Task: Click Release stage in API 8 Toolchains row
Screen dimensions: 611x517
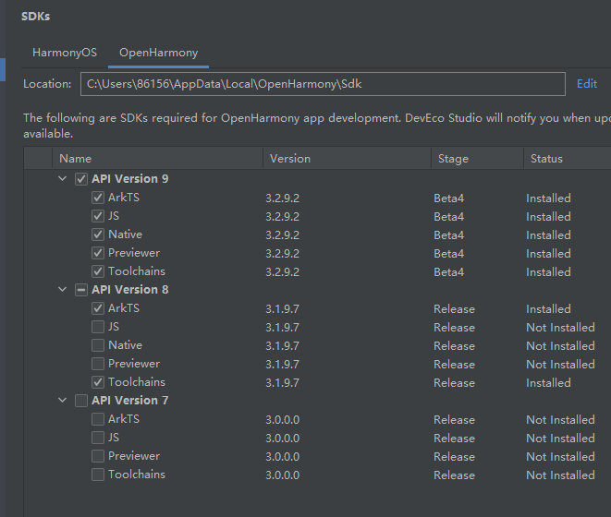Action: pyautogui.click(x=455, y=383)
